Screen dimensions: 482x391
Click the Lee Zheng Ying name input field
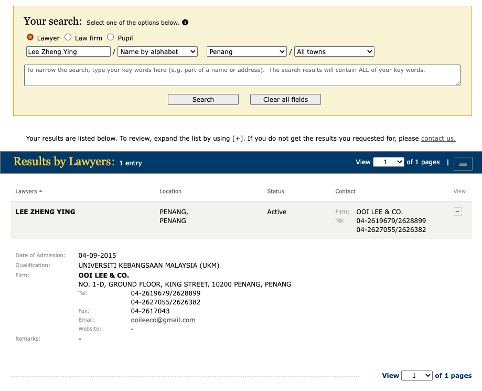[x=68, y=51]
